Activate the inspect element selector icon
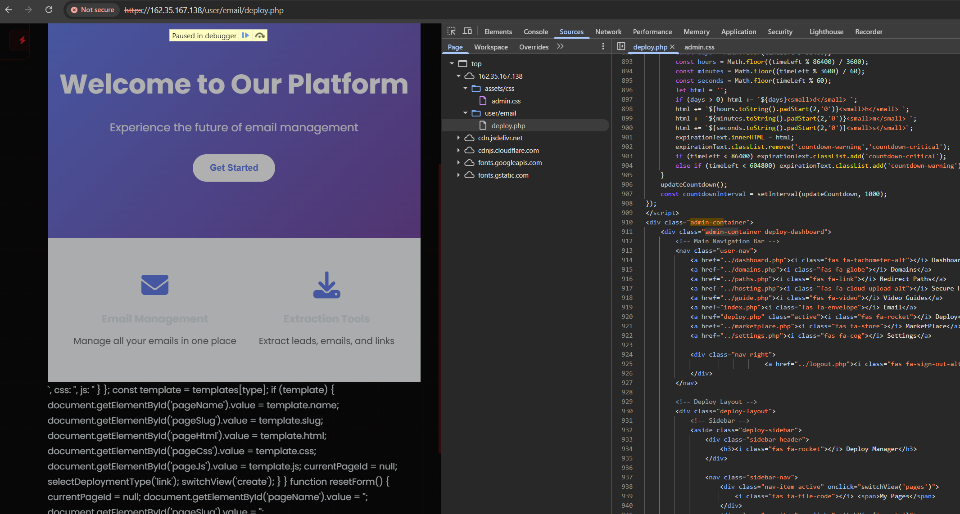Viewport: 960px width, 514px height. (x=452, y=31)
